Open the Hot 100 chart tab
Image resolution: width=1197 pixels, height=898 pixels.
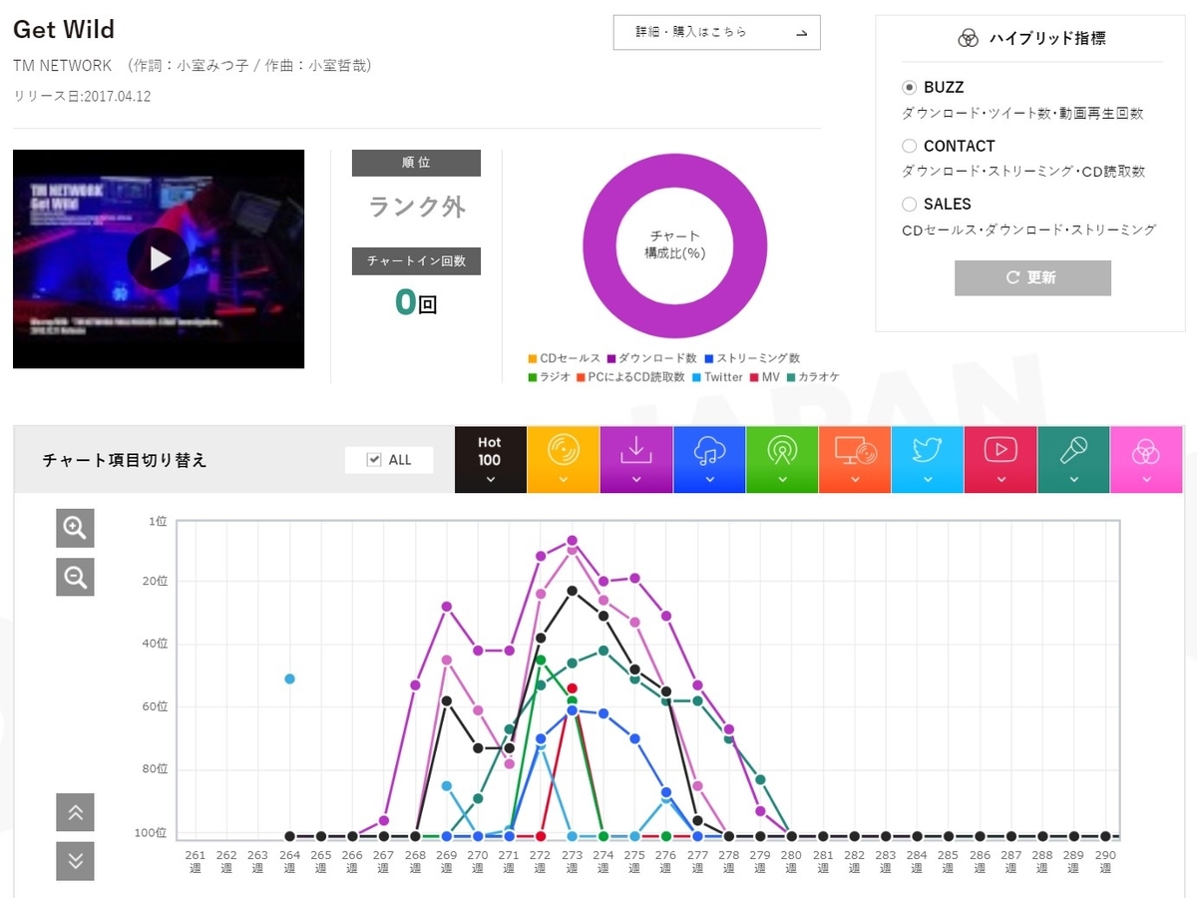point(490,459)
